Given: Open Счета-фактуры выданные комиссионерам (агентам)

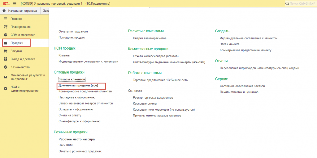Looking at the screenshot, I should (169, 62).
